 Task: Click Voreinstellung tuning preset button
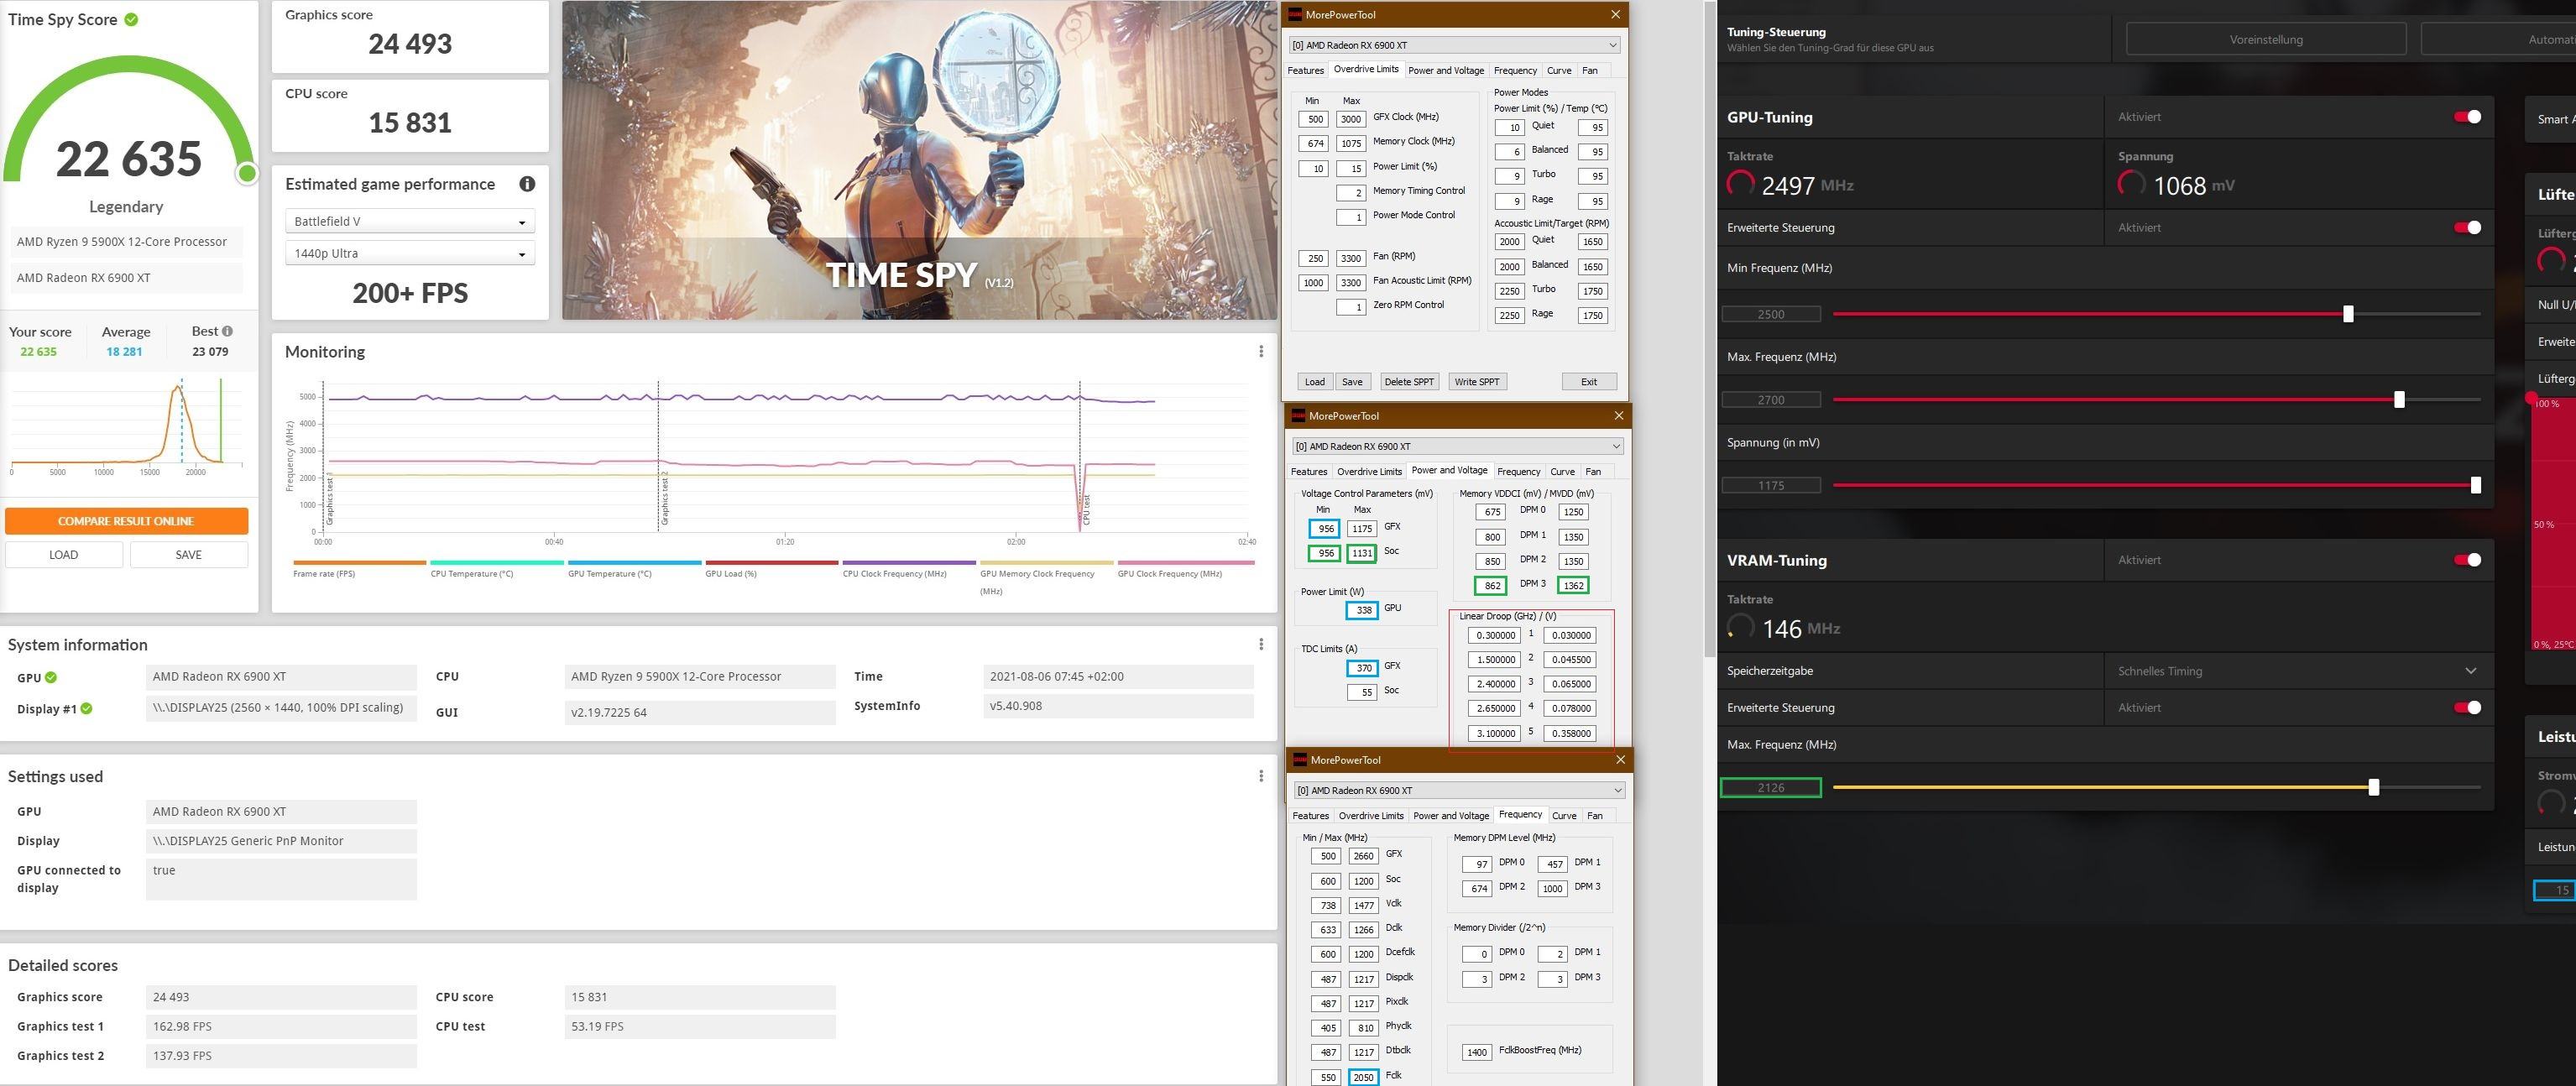point(2266,40)
